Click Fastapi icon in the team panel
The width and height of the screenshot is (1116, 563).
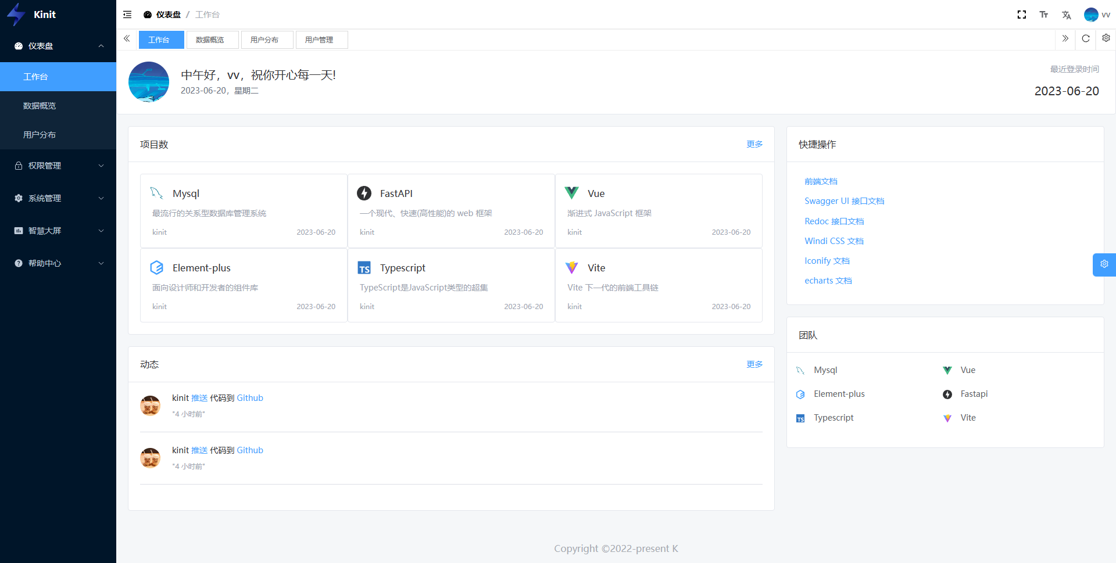point(947,395)
